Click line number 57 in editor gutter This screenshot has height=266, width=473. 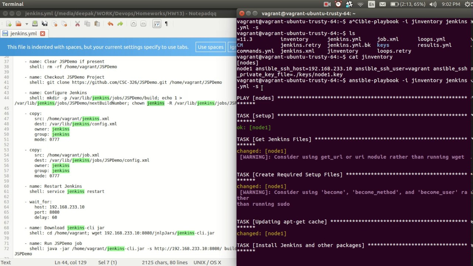click(x=6, y=171)
